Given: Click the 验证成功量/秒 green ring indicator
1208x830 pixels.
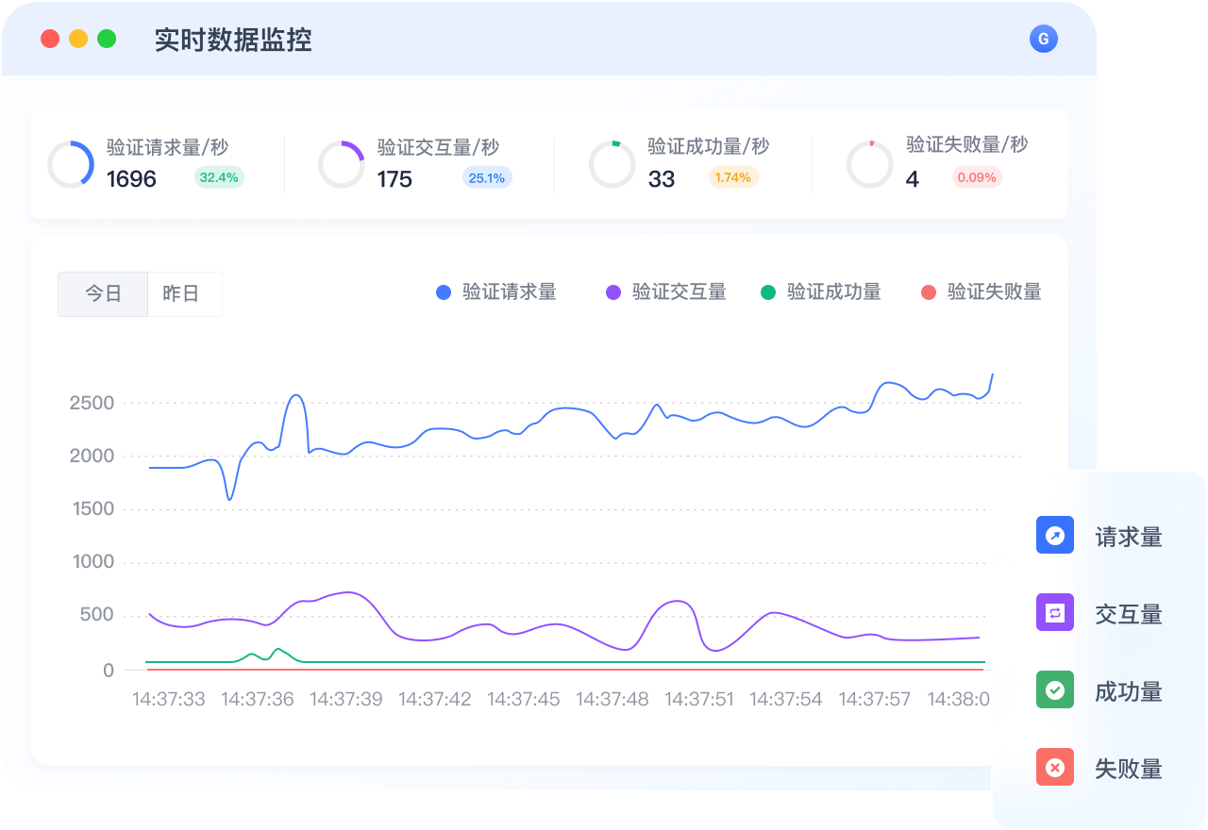Looking at the screenshot, I should [x=612, y=164].
